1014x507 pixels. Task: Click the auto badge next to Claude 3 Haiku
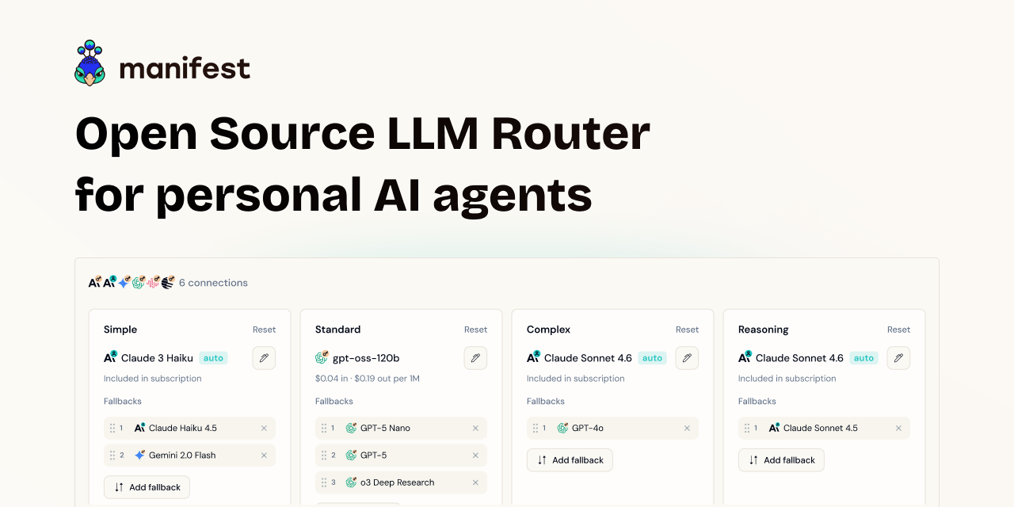point(213,358)
